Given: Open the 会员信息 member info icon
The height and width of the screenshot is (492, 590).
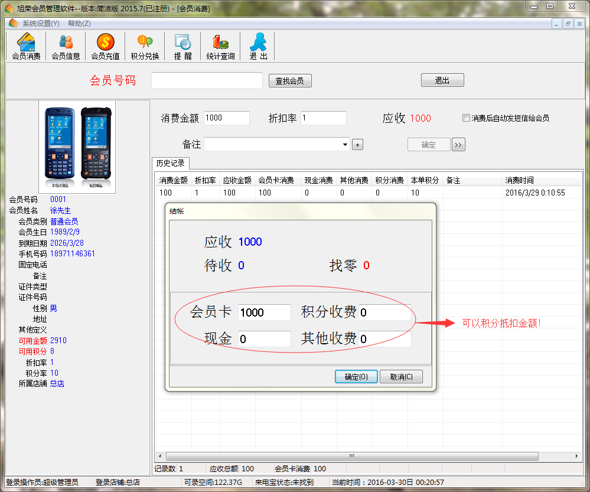Looking at the screenshot, I should coord(66,46).
